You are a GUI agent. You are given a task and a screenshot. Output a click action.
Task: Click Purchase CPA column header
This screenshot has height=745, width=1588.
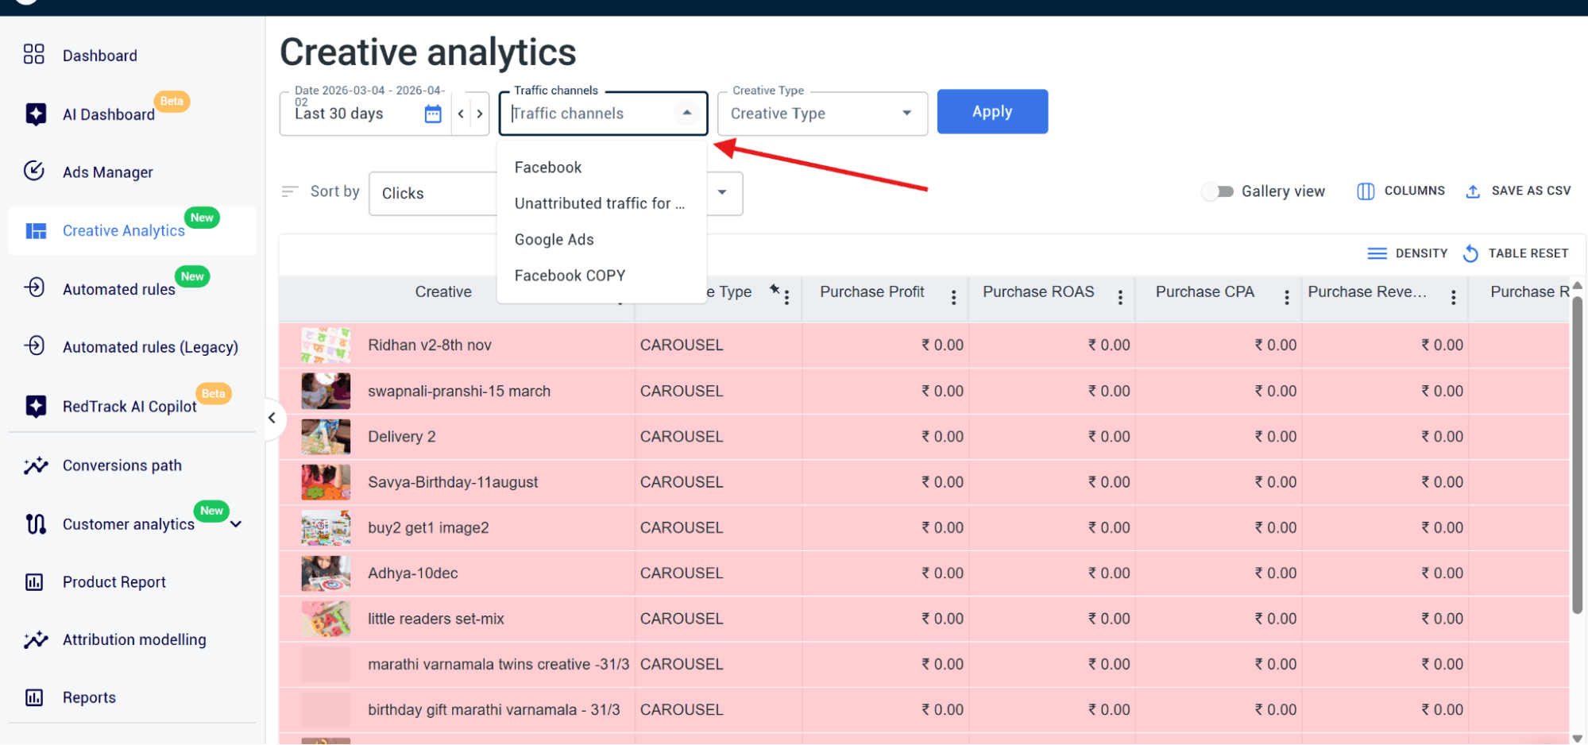coord(1204,291)
